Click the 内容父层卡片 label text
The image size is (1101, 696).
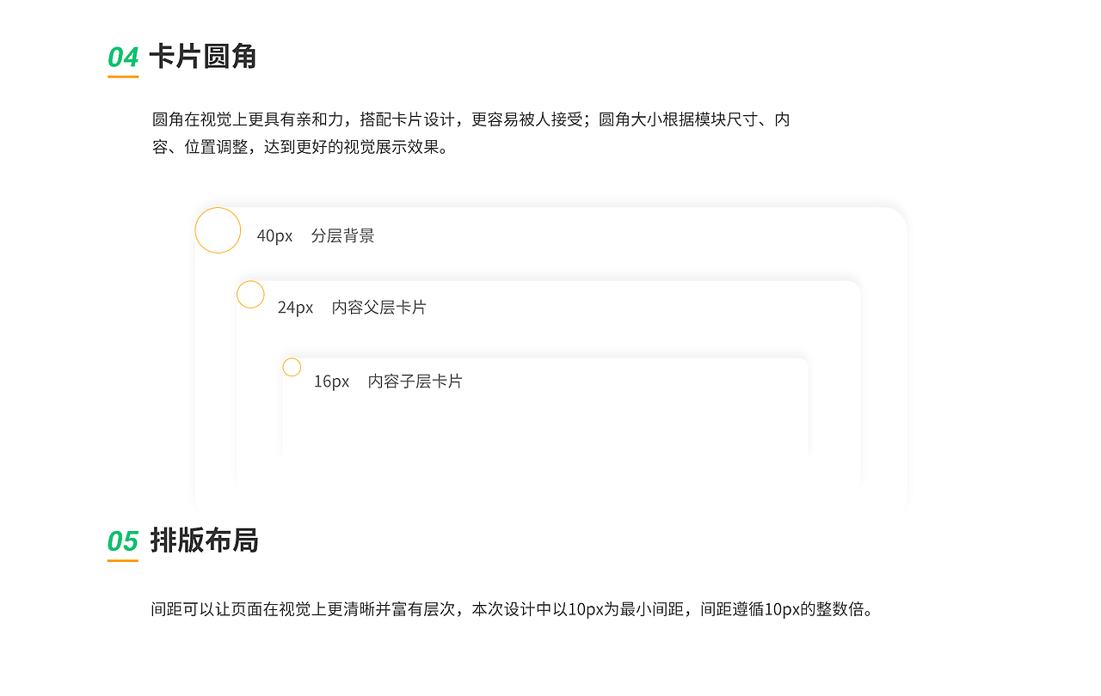(x=380, y=308)
